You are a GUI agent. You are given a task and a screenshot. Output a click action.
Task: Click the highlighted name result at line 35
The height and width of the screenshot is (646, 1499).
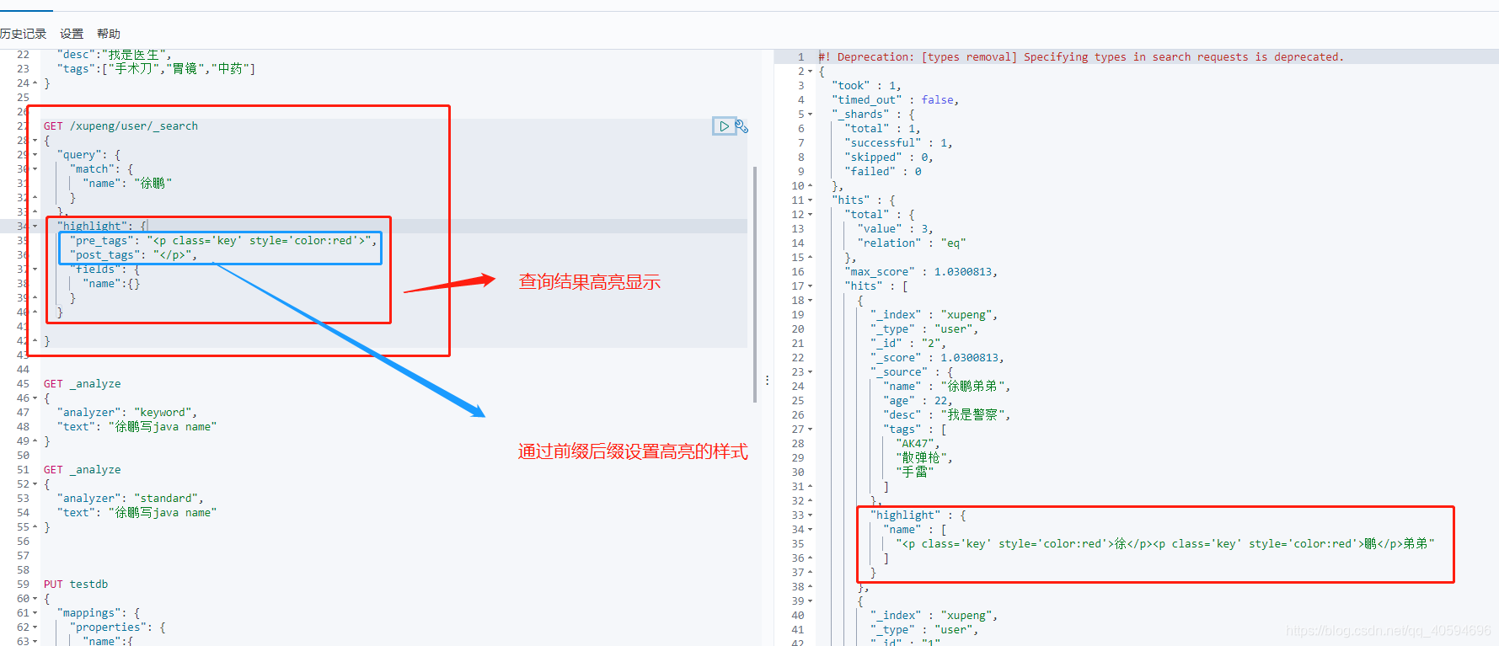pos(1164,544)
